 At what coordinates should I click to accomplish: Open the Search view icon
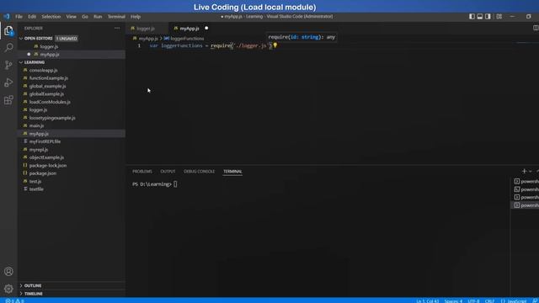(8, 48)
